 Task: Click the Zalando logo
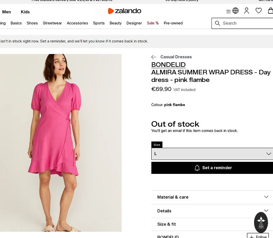click(x=125, y=11)
